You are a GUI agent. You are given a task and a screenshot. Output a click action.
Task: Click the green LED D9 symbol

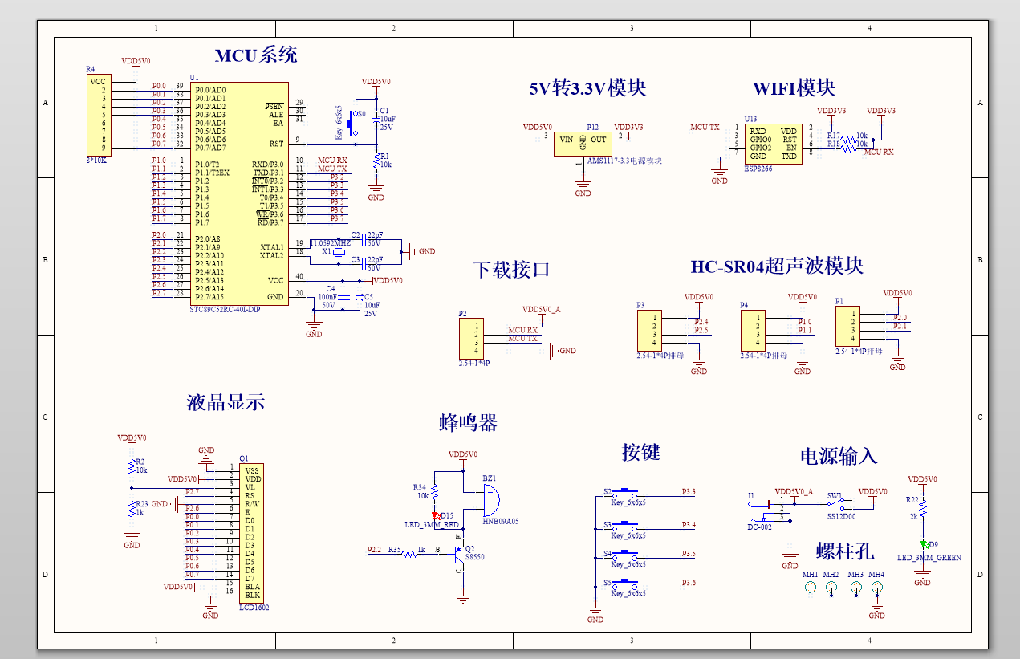[925, 545]
